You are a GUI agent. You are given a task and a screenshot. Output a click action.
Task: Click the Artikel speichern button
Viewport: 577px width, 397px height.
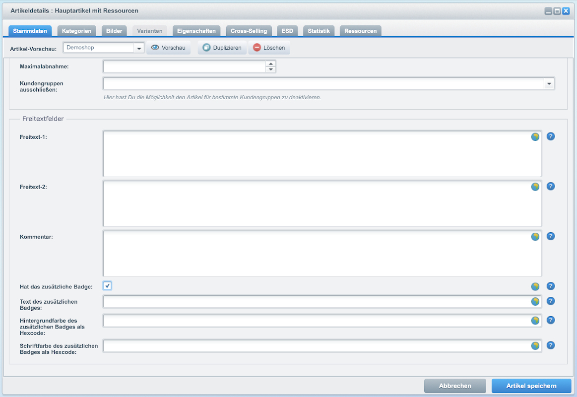pyautogui.click(x=531, y=386)
